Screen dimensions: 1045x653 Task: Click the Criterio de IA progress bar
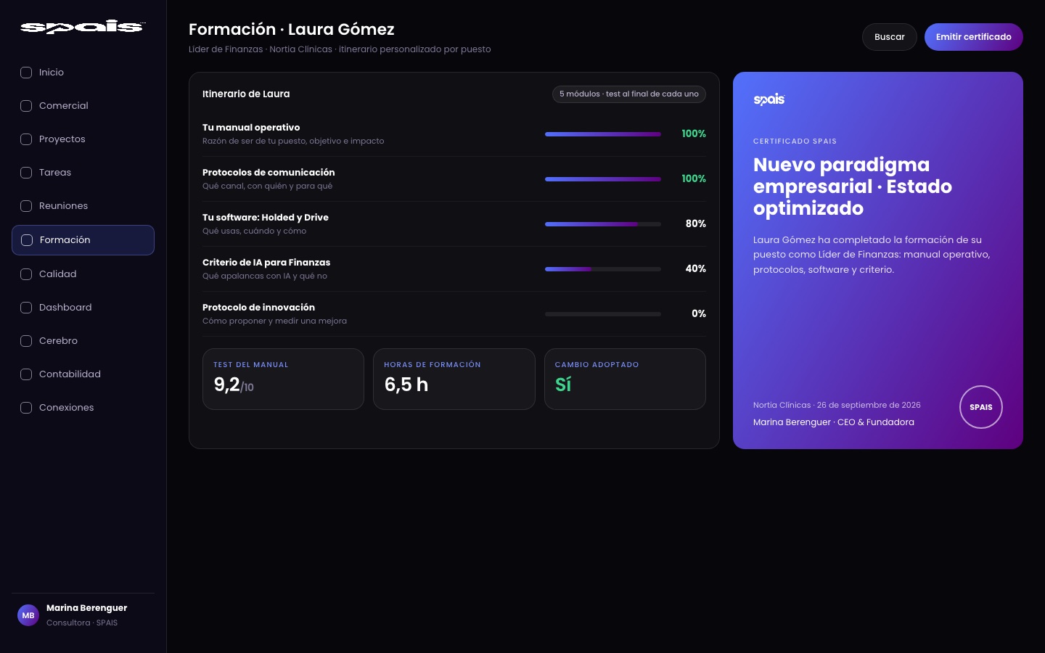(603, 269)
